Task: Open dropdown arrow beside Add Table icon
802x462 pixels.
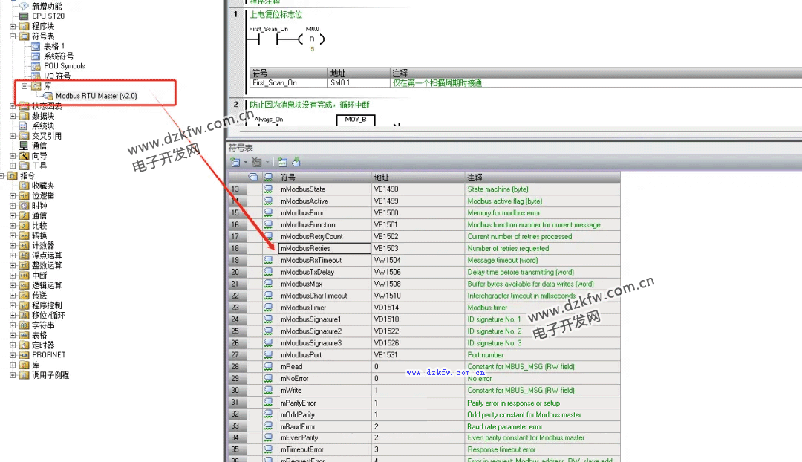Action: pyautogui.click(x=244, y=162)
